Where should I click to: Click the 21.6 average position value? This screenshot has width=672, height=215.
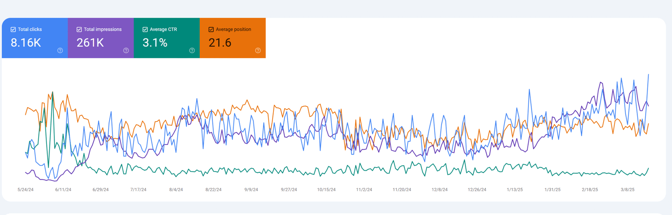click(x=220, y=43)
